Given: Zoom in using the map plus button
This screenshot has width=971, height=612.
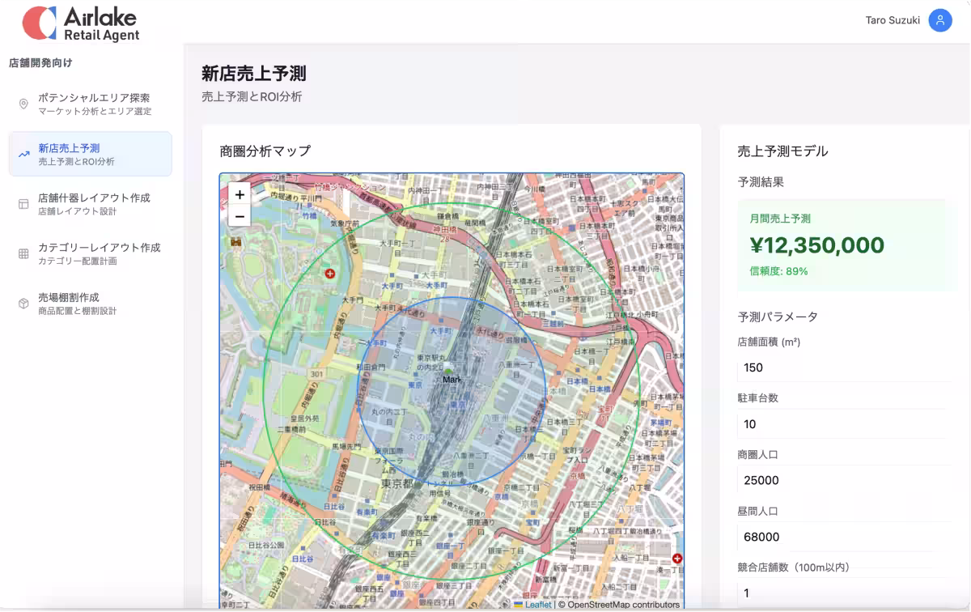Looking at the screenshot, I should point(239,195).
